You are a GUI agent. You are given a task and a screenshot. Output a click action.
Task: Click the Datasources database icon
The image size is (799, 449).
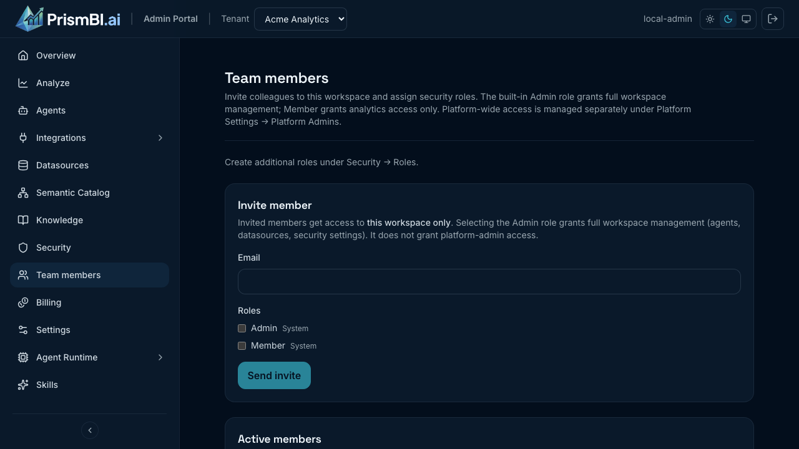click(23, 165)
